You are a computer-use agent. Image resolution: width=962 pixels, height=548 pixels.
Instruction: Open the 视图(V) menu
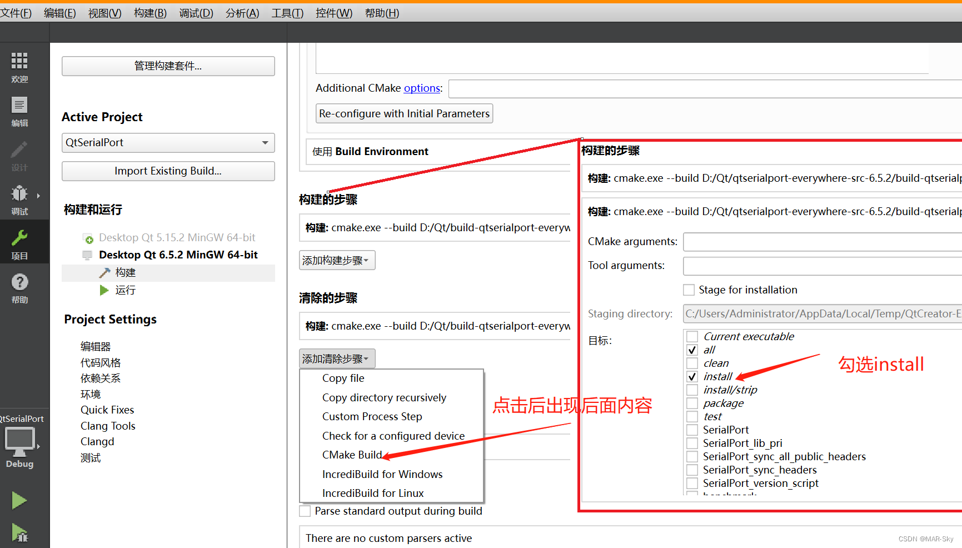pos(104,13)
